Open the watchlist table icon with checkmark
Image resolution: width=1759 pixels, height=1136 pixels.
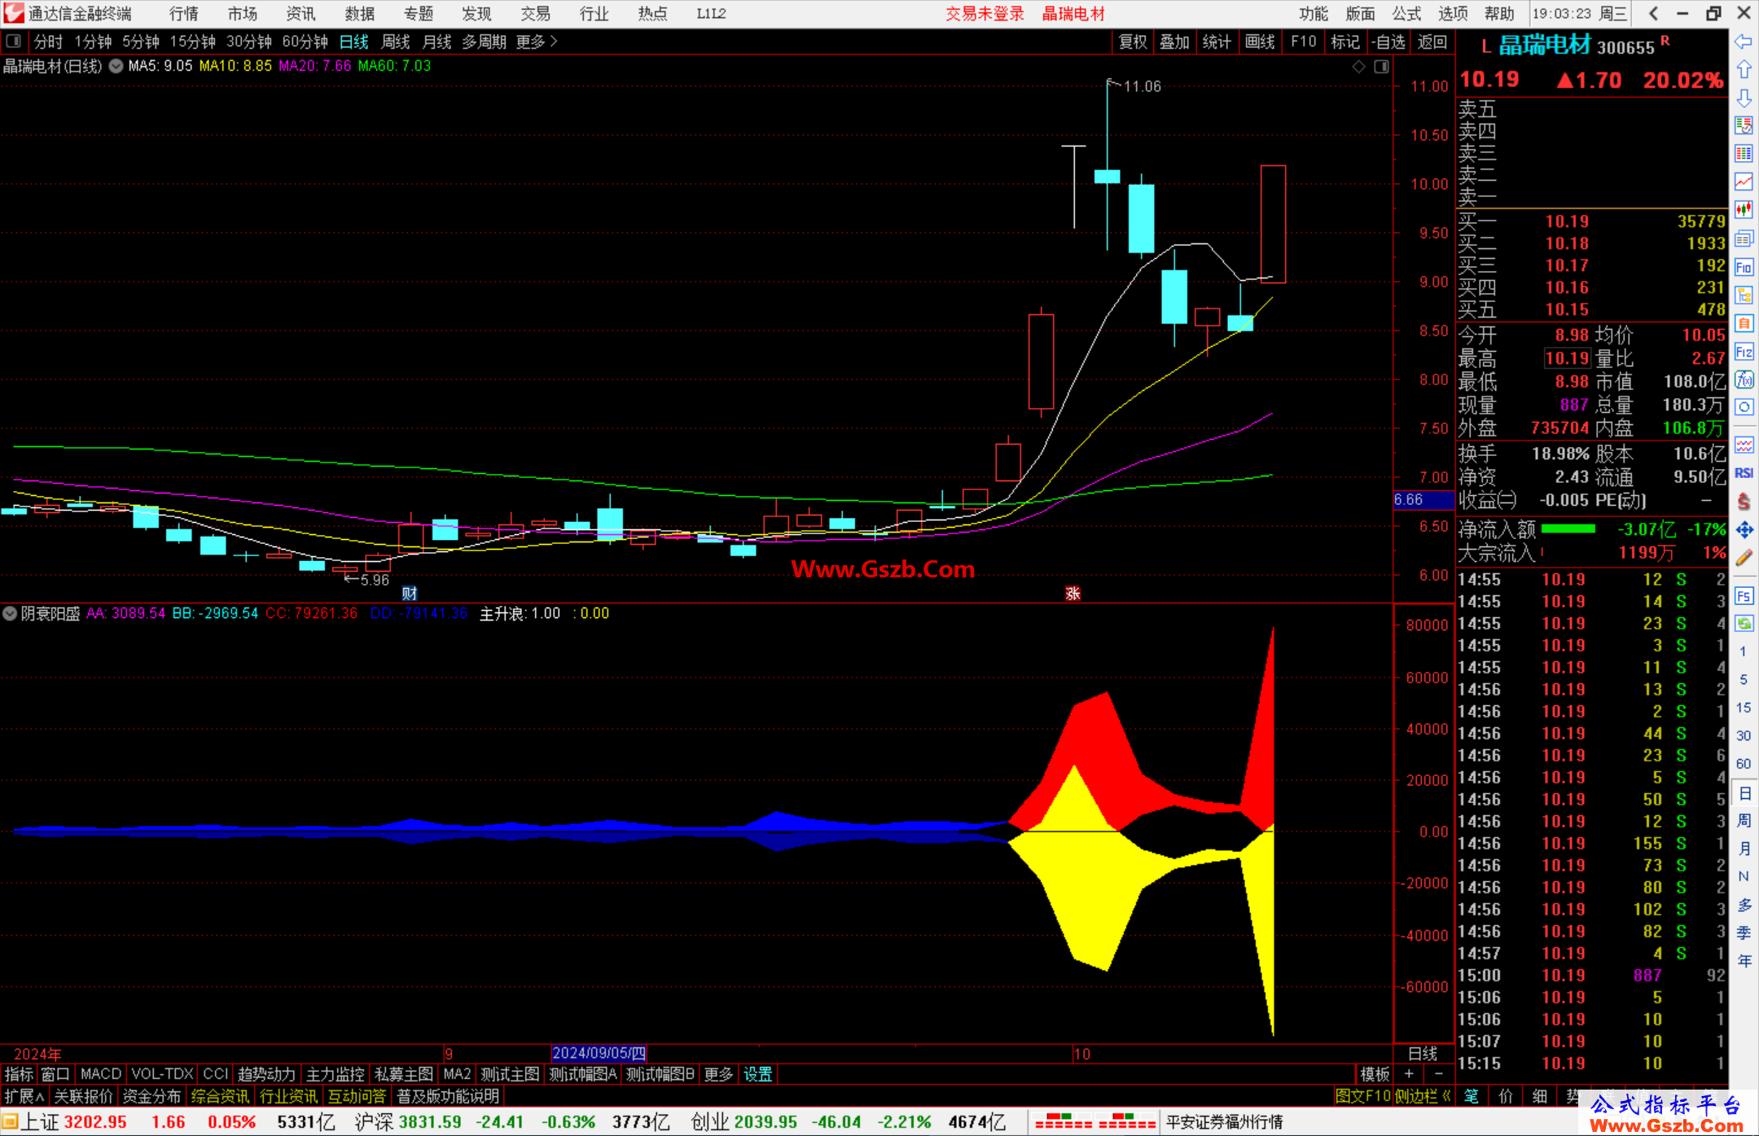1744,125
